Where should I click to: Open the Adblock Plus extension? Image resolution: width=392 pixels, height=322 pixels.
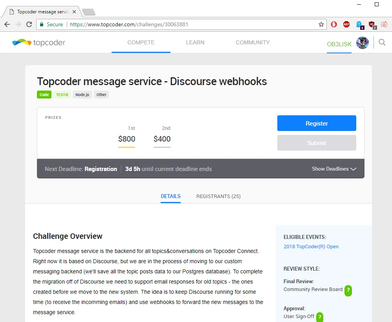point(346,24)
